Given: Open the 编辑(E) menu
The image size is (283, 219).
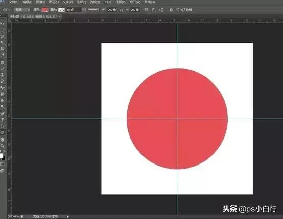Looking at the screenshot, I should pyautogui.click(x=27, y=2).
